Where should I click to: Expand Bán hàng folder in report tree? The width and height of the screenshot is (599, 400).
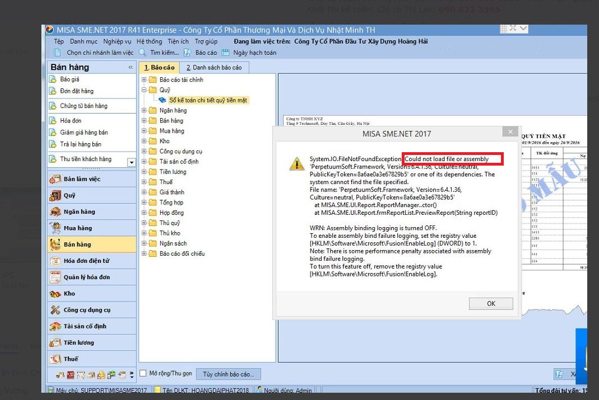(144, 120)
